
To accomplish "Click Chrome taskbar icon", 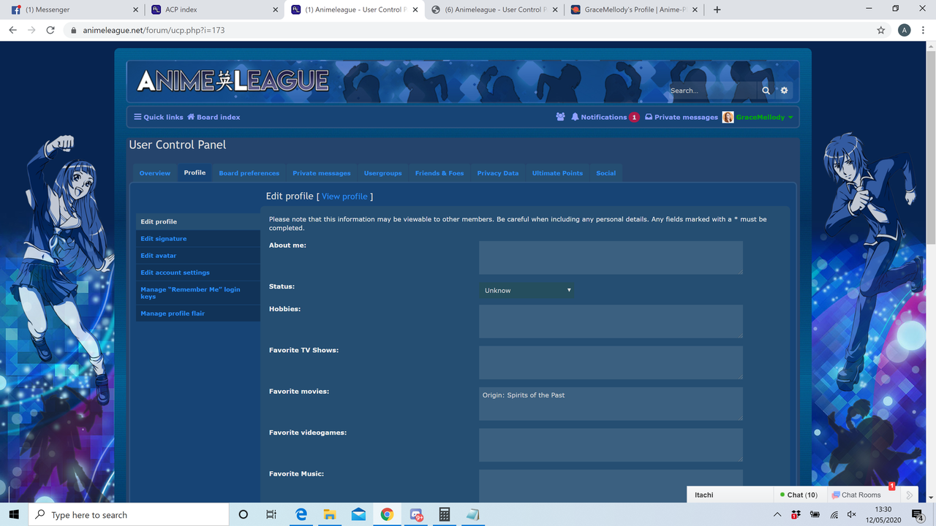I will click(x=387, y=514).
